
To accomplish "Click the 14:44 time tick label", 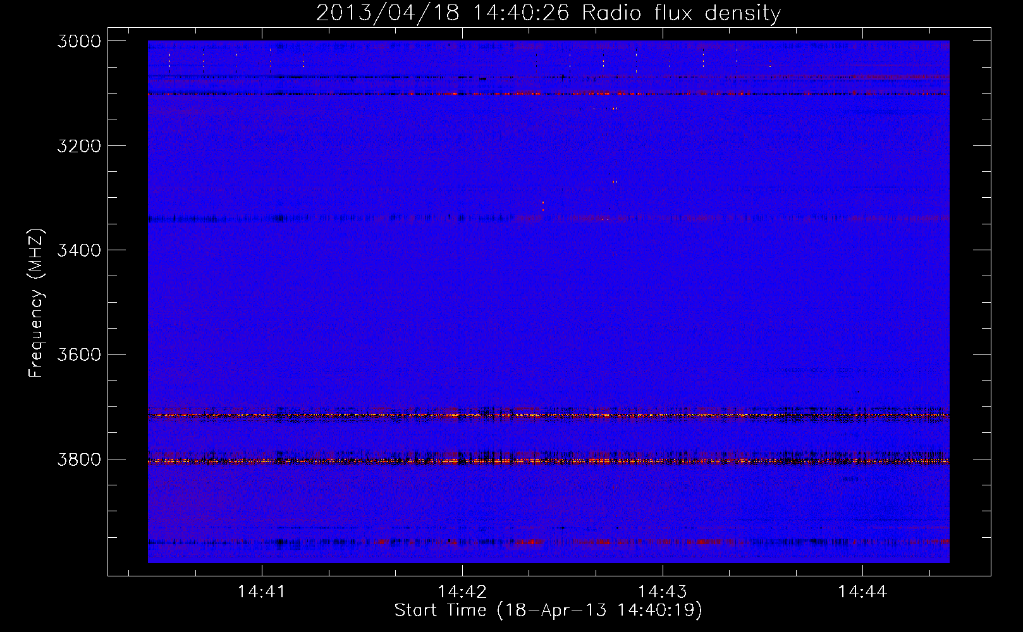I will 863,592.
